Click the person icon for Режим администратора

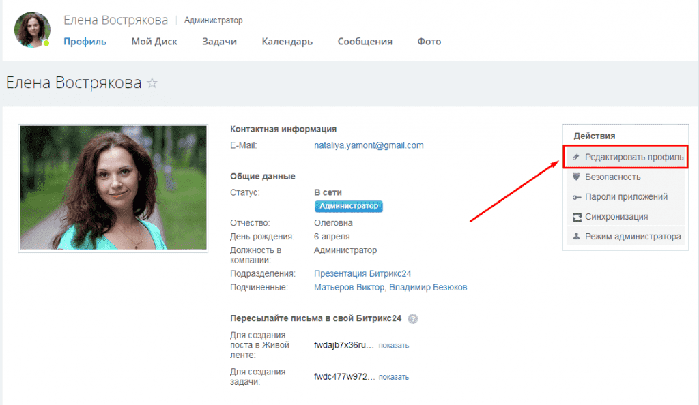(576, 237)
